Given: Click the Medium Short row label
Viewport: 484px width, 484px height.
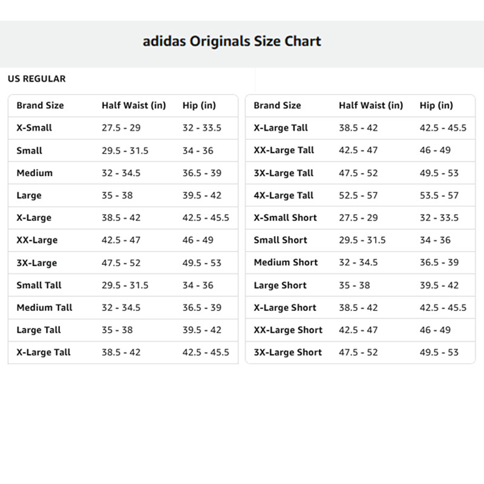Looking at the screenshot, I should pyautogui.click(x=286, y=263).
